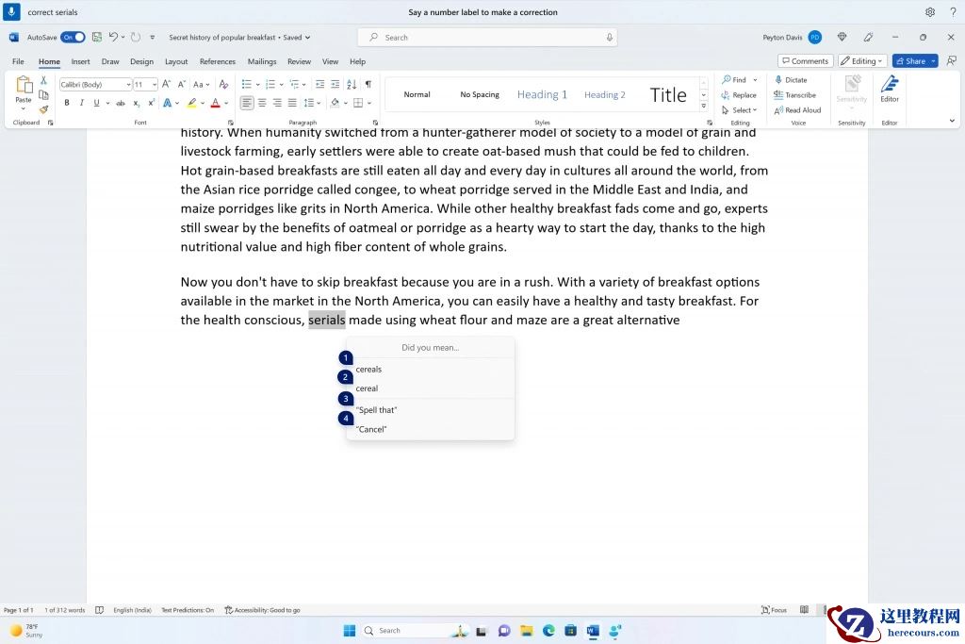Expand the font color options
Screen dimensions: 965x644
click(224, 103)
